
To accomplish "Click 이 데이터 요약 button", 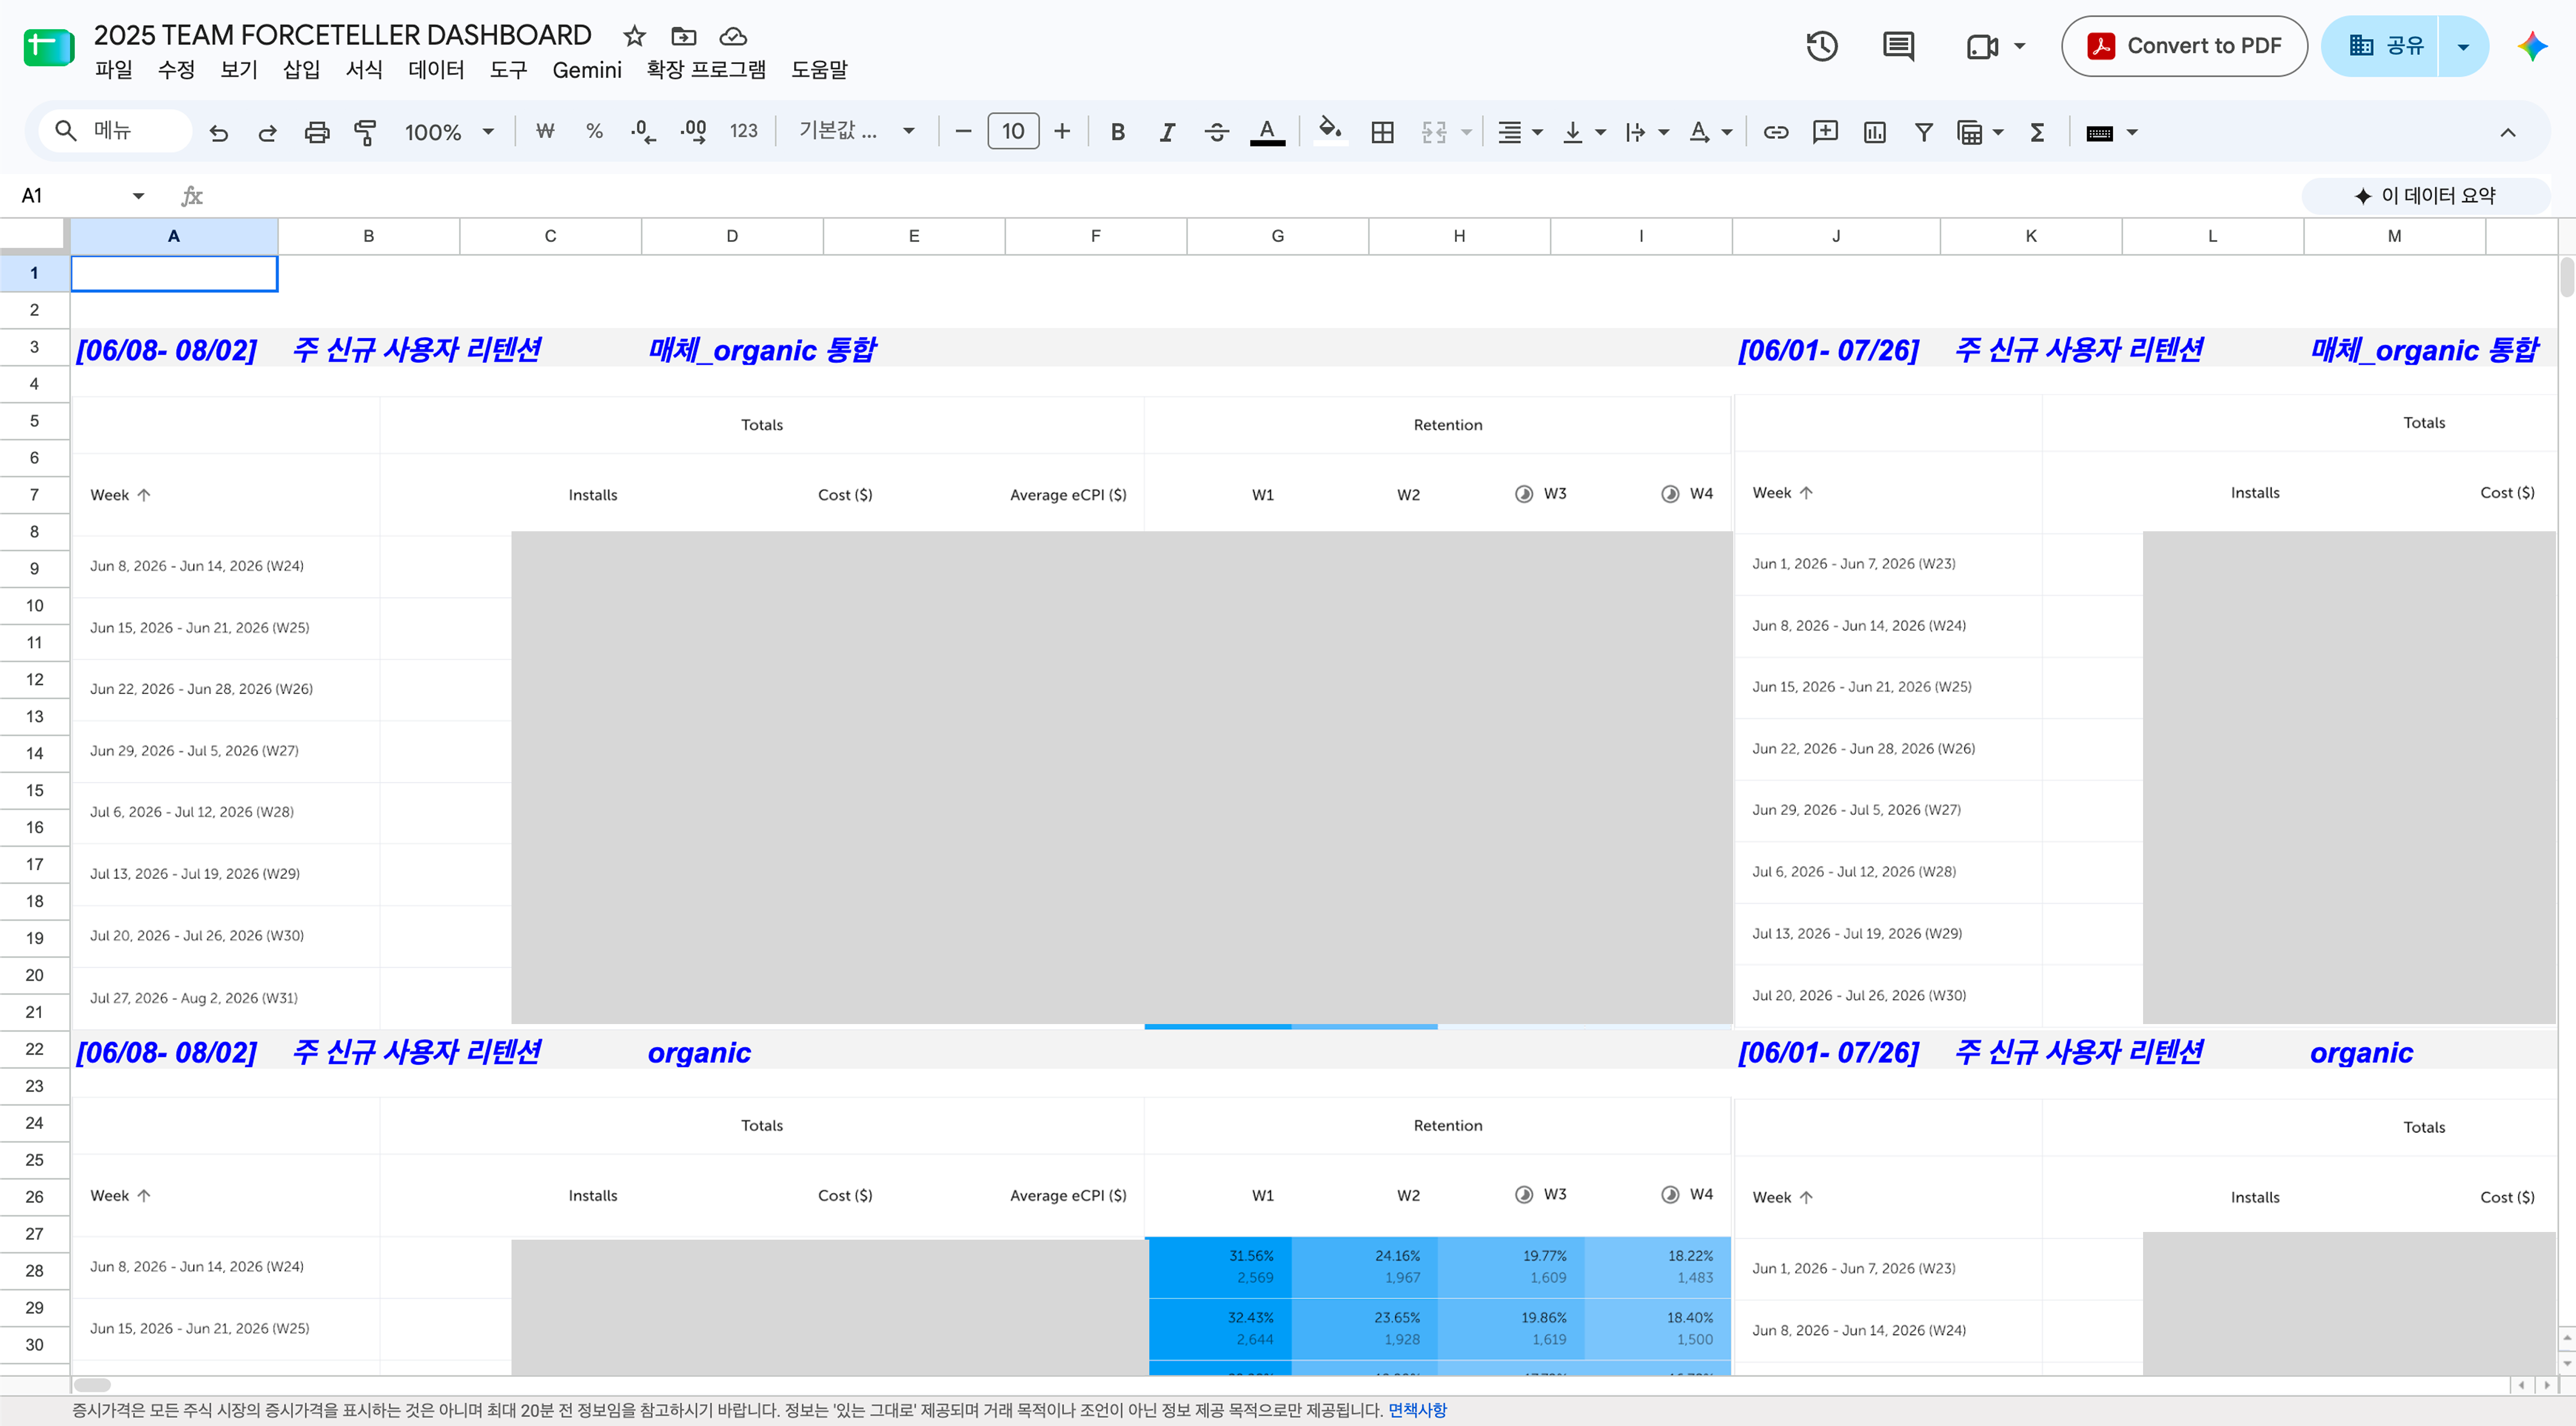I will coord(2426,196).
